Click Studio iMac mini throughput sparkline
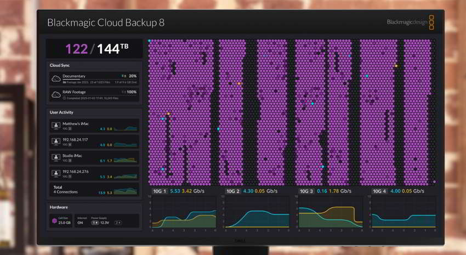466x255 pixels. coord(126,160)
